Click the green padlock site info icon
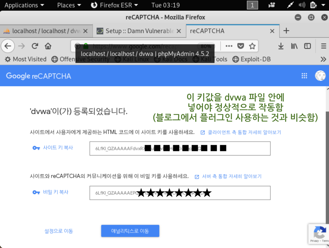This screenshot has height=248, width=329. pyautogui.click(x=86, y=46)
